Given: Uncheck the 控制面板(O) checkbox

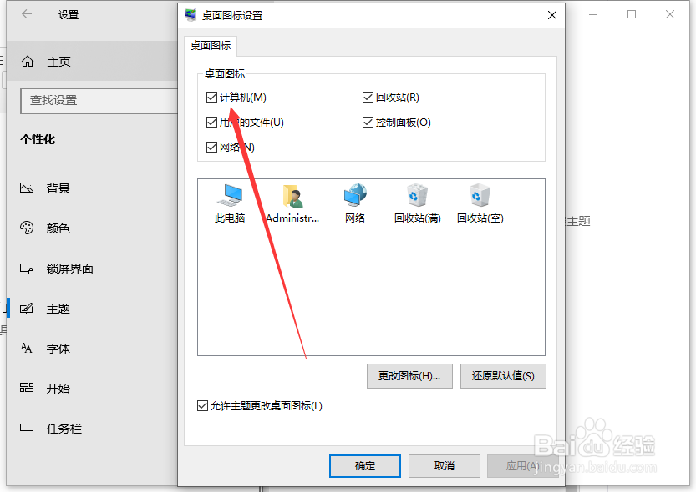Looking at the screenshot, I should [368, 123].
